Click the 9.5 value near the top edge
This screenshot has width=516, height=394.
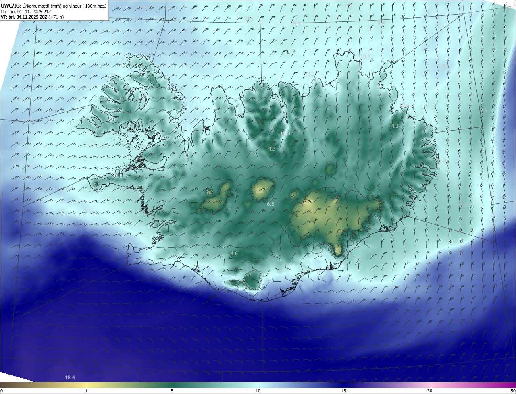[x=250, y=19]
